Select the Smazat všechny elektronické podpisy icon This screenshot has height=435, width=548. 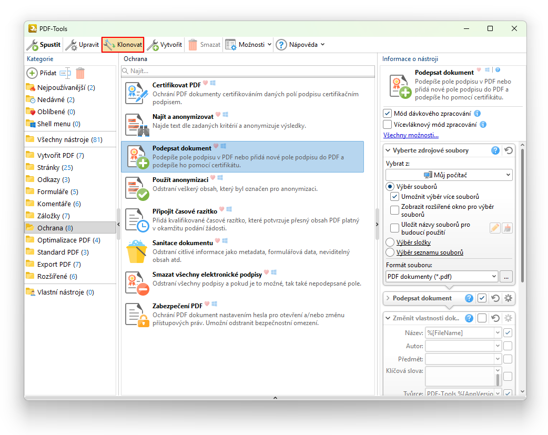pyautogui.click(x=137, y=283)
